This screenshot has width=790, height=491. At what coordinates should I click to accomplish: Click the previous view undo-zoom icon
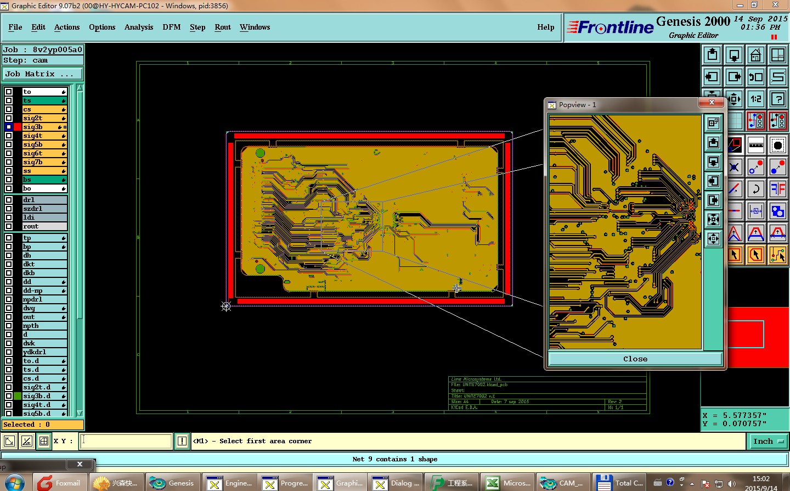click(756, 77)
